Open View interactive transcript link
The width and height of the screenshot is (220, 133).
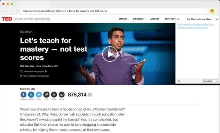(36, 76)
